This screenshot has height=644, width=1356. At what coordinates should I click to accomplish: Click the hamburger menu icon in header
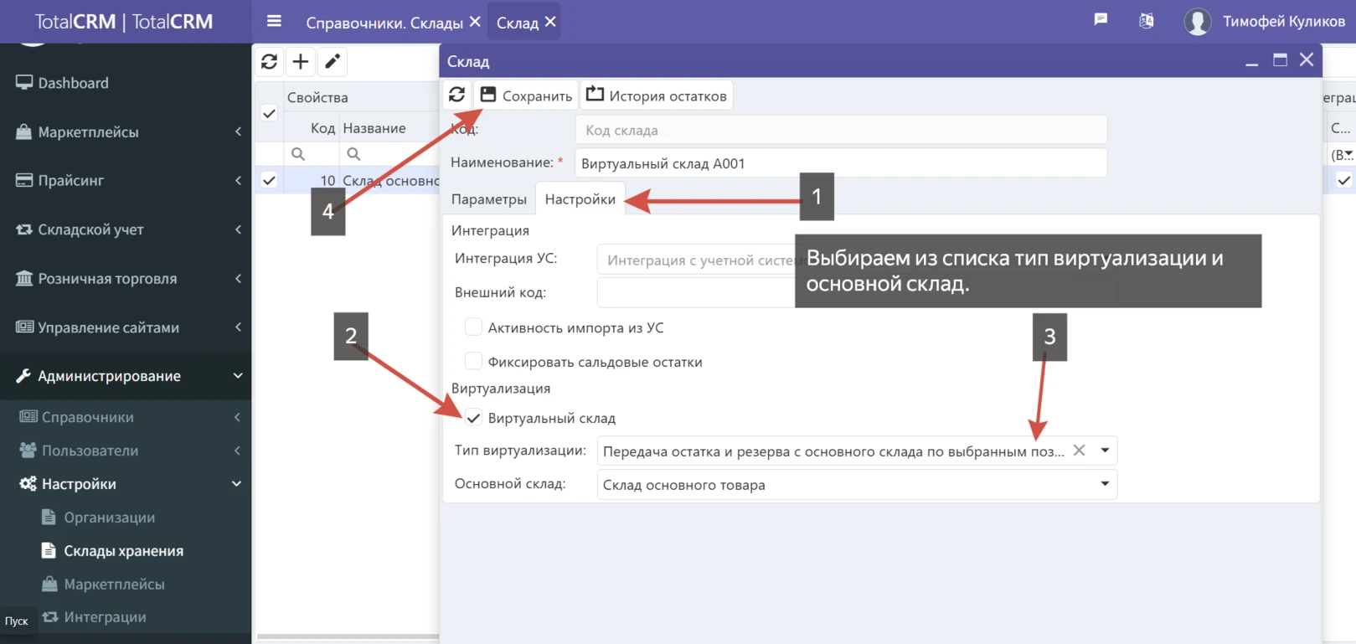[x=274, y=22]
